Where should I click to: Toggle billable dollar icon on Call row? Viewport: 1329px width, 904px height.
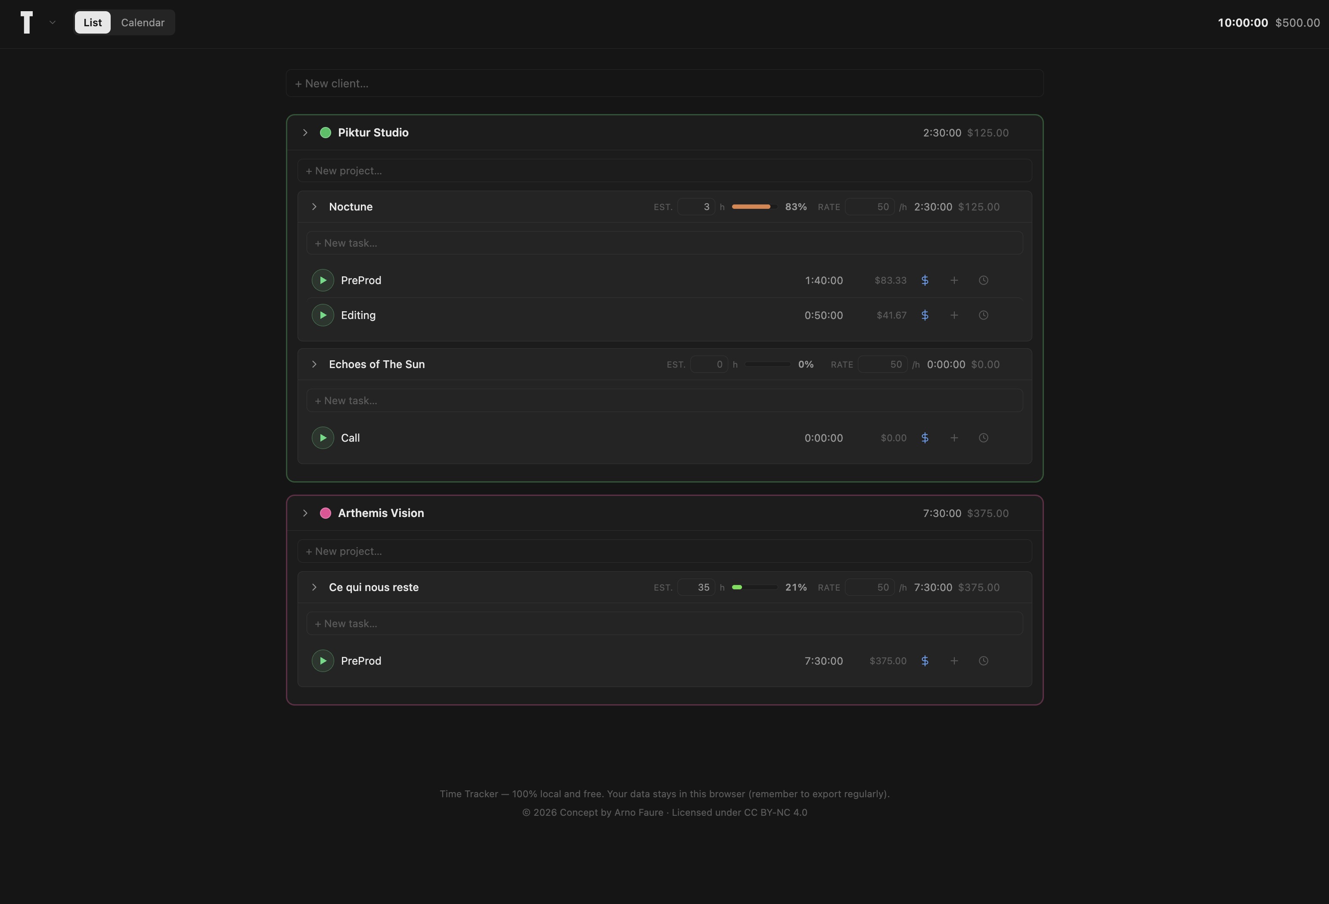(x=925, y=438)
